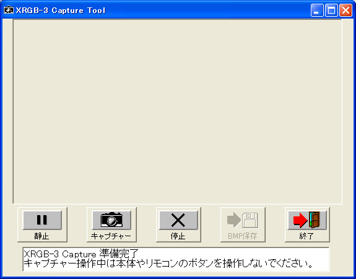
Task: Stop capturing with the 停止 label
Action: [178, 236]
